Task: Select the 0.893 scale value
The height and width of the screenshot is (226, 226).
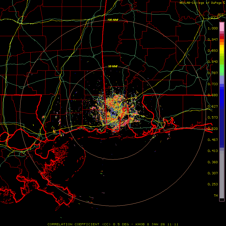Action: pyautogui.click(x=213, y=50)
